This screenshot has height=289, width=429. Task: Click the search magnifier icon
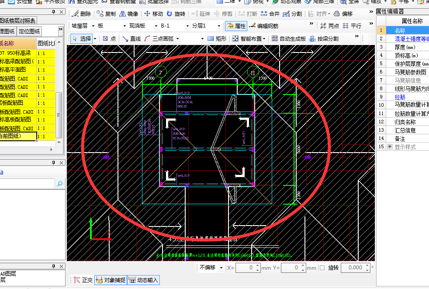click(x=60, y=184)
